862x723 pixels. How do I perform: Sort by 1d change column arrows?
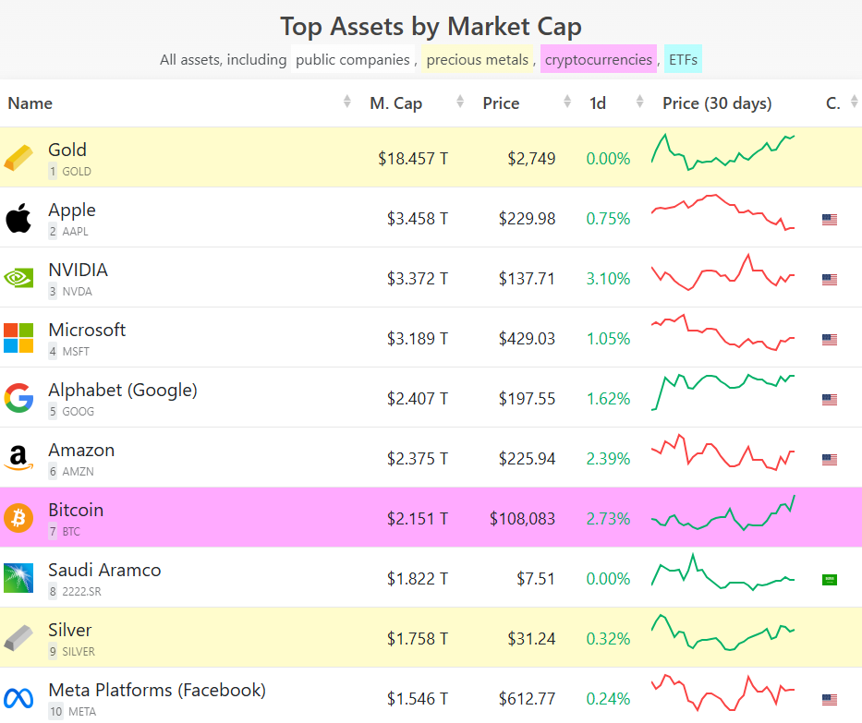(x=640, y=102)
